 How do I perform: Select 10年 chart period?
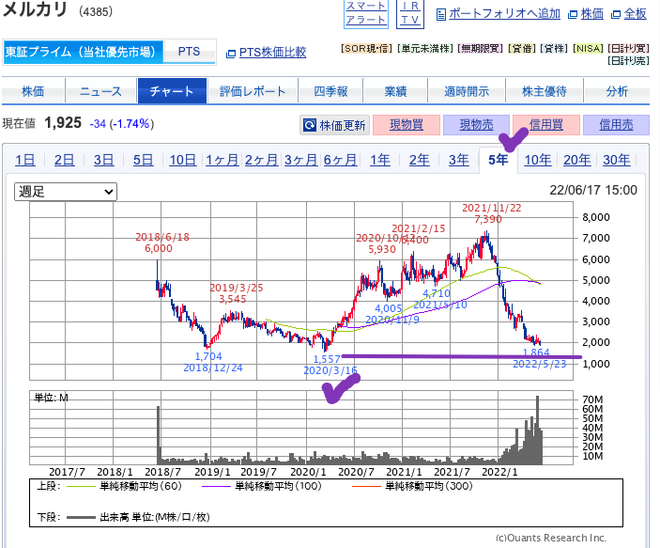[x=538, y=160]
